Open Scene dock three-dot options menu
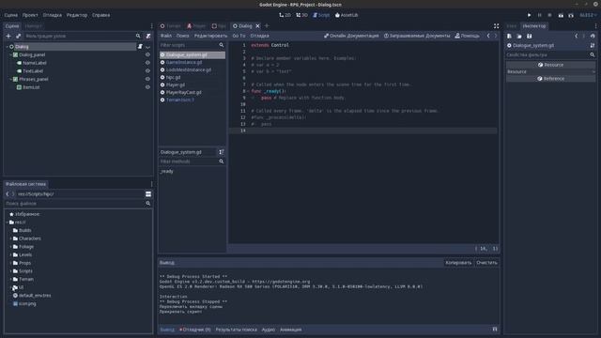 click(x=152, y=26)
